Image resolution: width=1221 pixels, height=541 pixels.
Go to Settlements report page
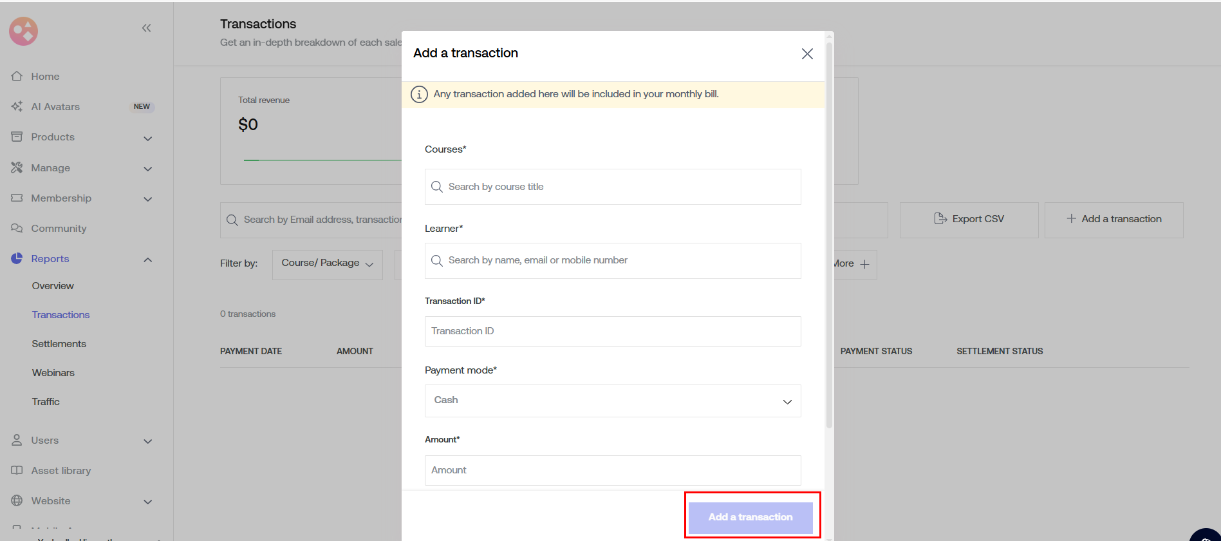[59, 343]
